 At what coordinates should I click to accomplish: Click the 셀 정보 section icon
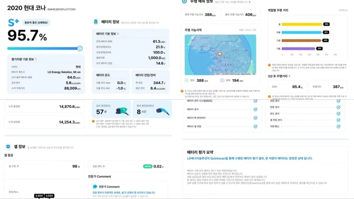tap(8, 147)
